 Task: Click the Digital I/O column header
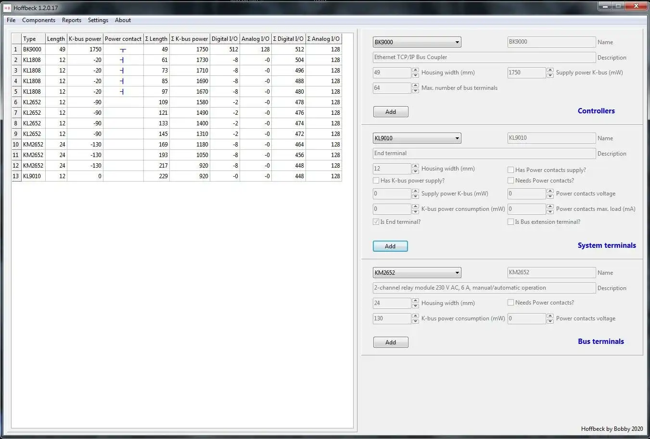coord(225,39)
